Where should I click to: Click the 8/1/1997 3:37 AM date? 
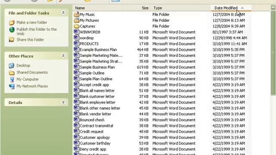point(228,32)
